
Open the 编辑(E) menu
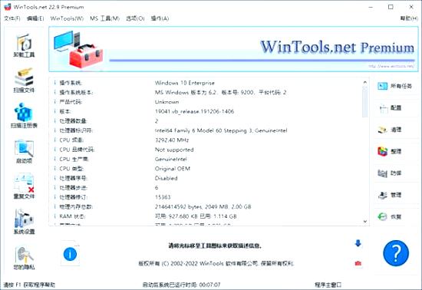(35, 18)
